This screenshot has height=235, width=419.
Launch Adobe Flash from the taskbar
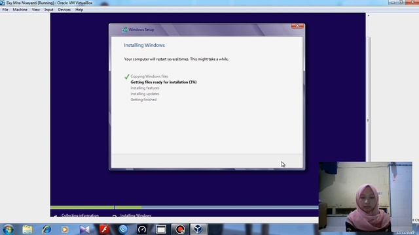[104, 229]
